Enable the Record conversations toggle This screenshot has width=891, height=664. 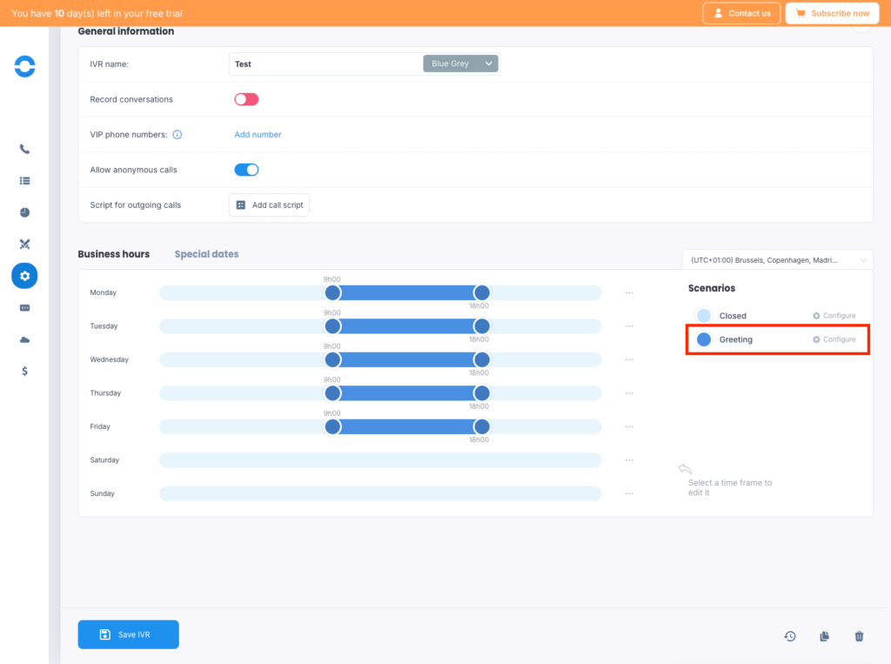click(246, 99)
